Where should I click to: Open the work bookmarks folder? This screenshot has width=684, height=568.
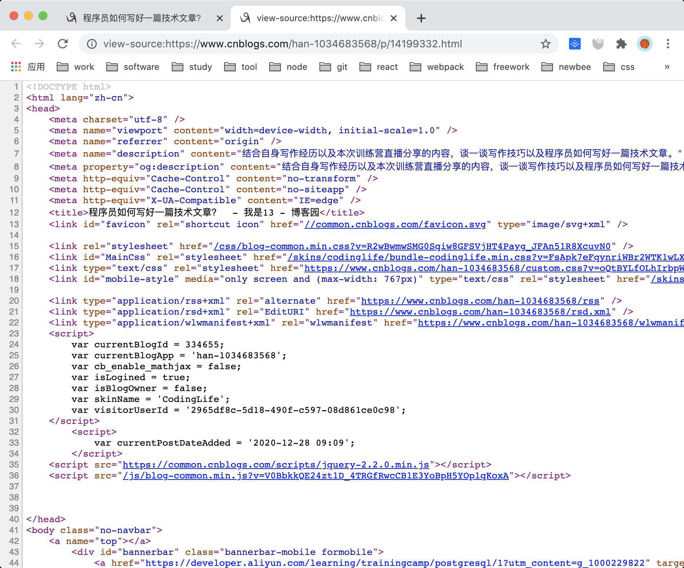[76, 67]
